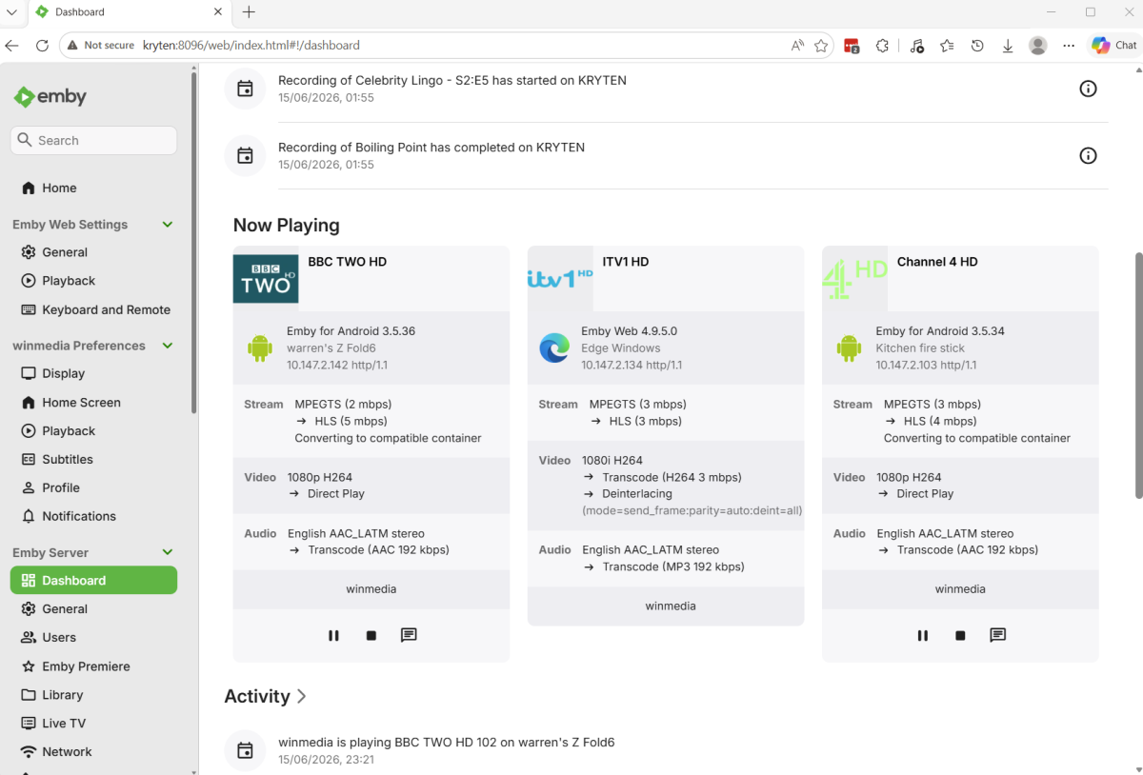Focus the Search field in the sidebar
Screen dimensions: 1143x775
point(93,140)
